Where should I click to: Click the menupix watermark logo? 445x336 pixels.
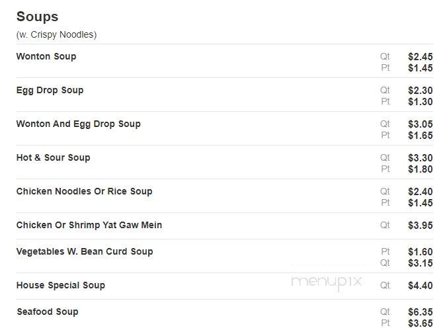[327, 282]
